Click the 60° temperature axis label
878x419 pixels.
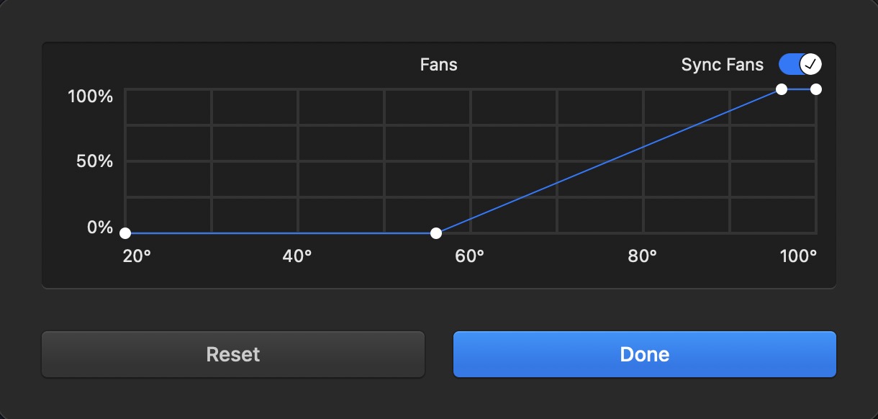470,256
